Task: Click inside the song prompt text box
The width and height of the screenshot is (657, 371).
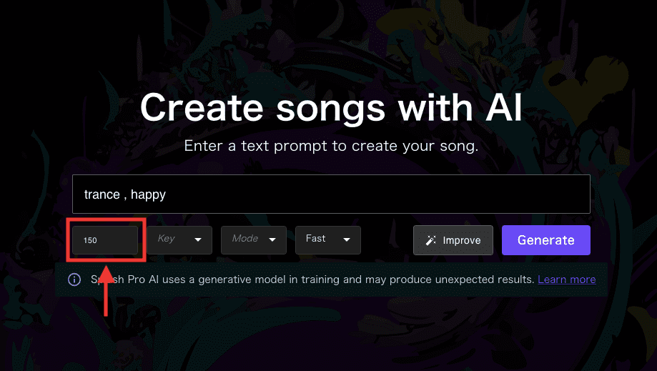Action: click(x=331, y=194)
